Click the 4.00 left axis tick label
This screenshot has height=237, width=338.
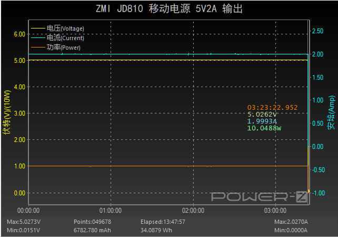point(19,87)
